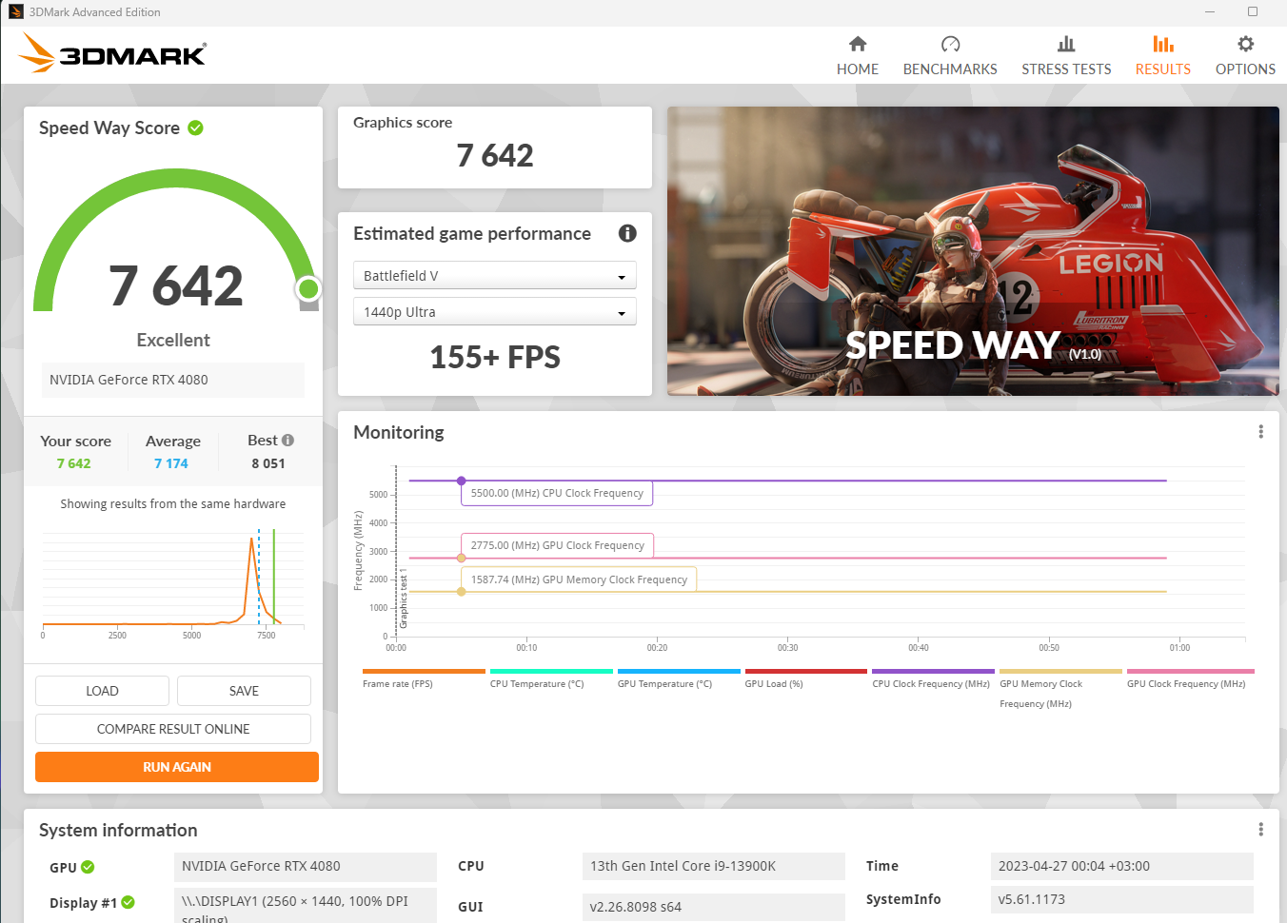Click the info icon next to Best score
The height and width of the screenshot is (923, 1287).
point(287,440)
